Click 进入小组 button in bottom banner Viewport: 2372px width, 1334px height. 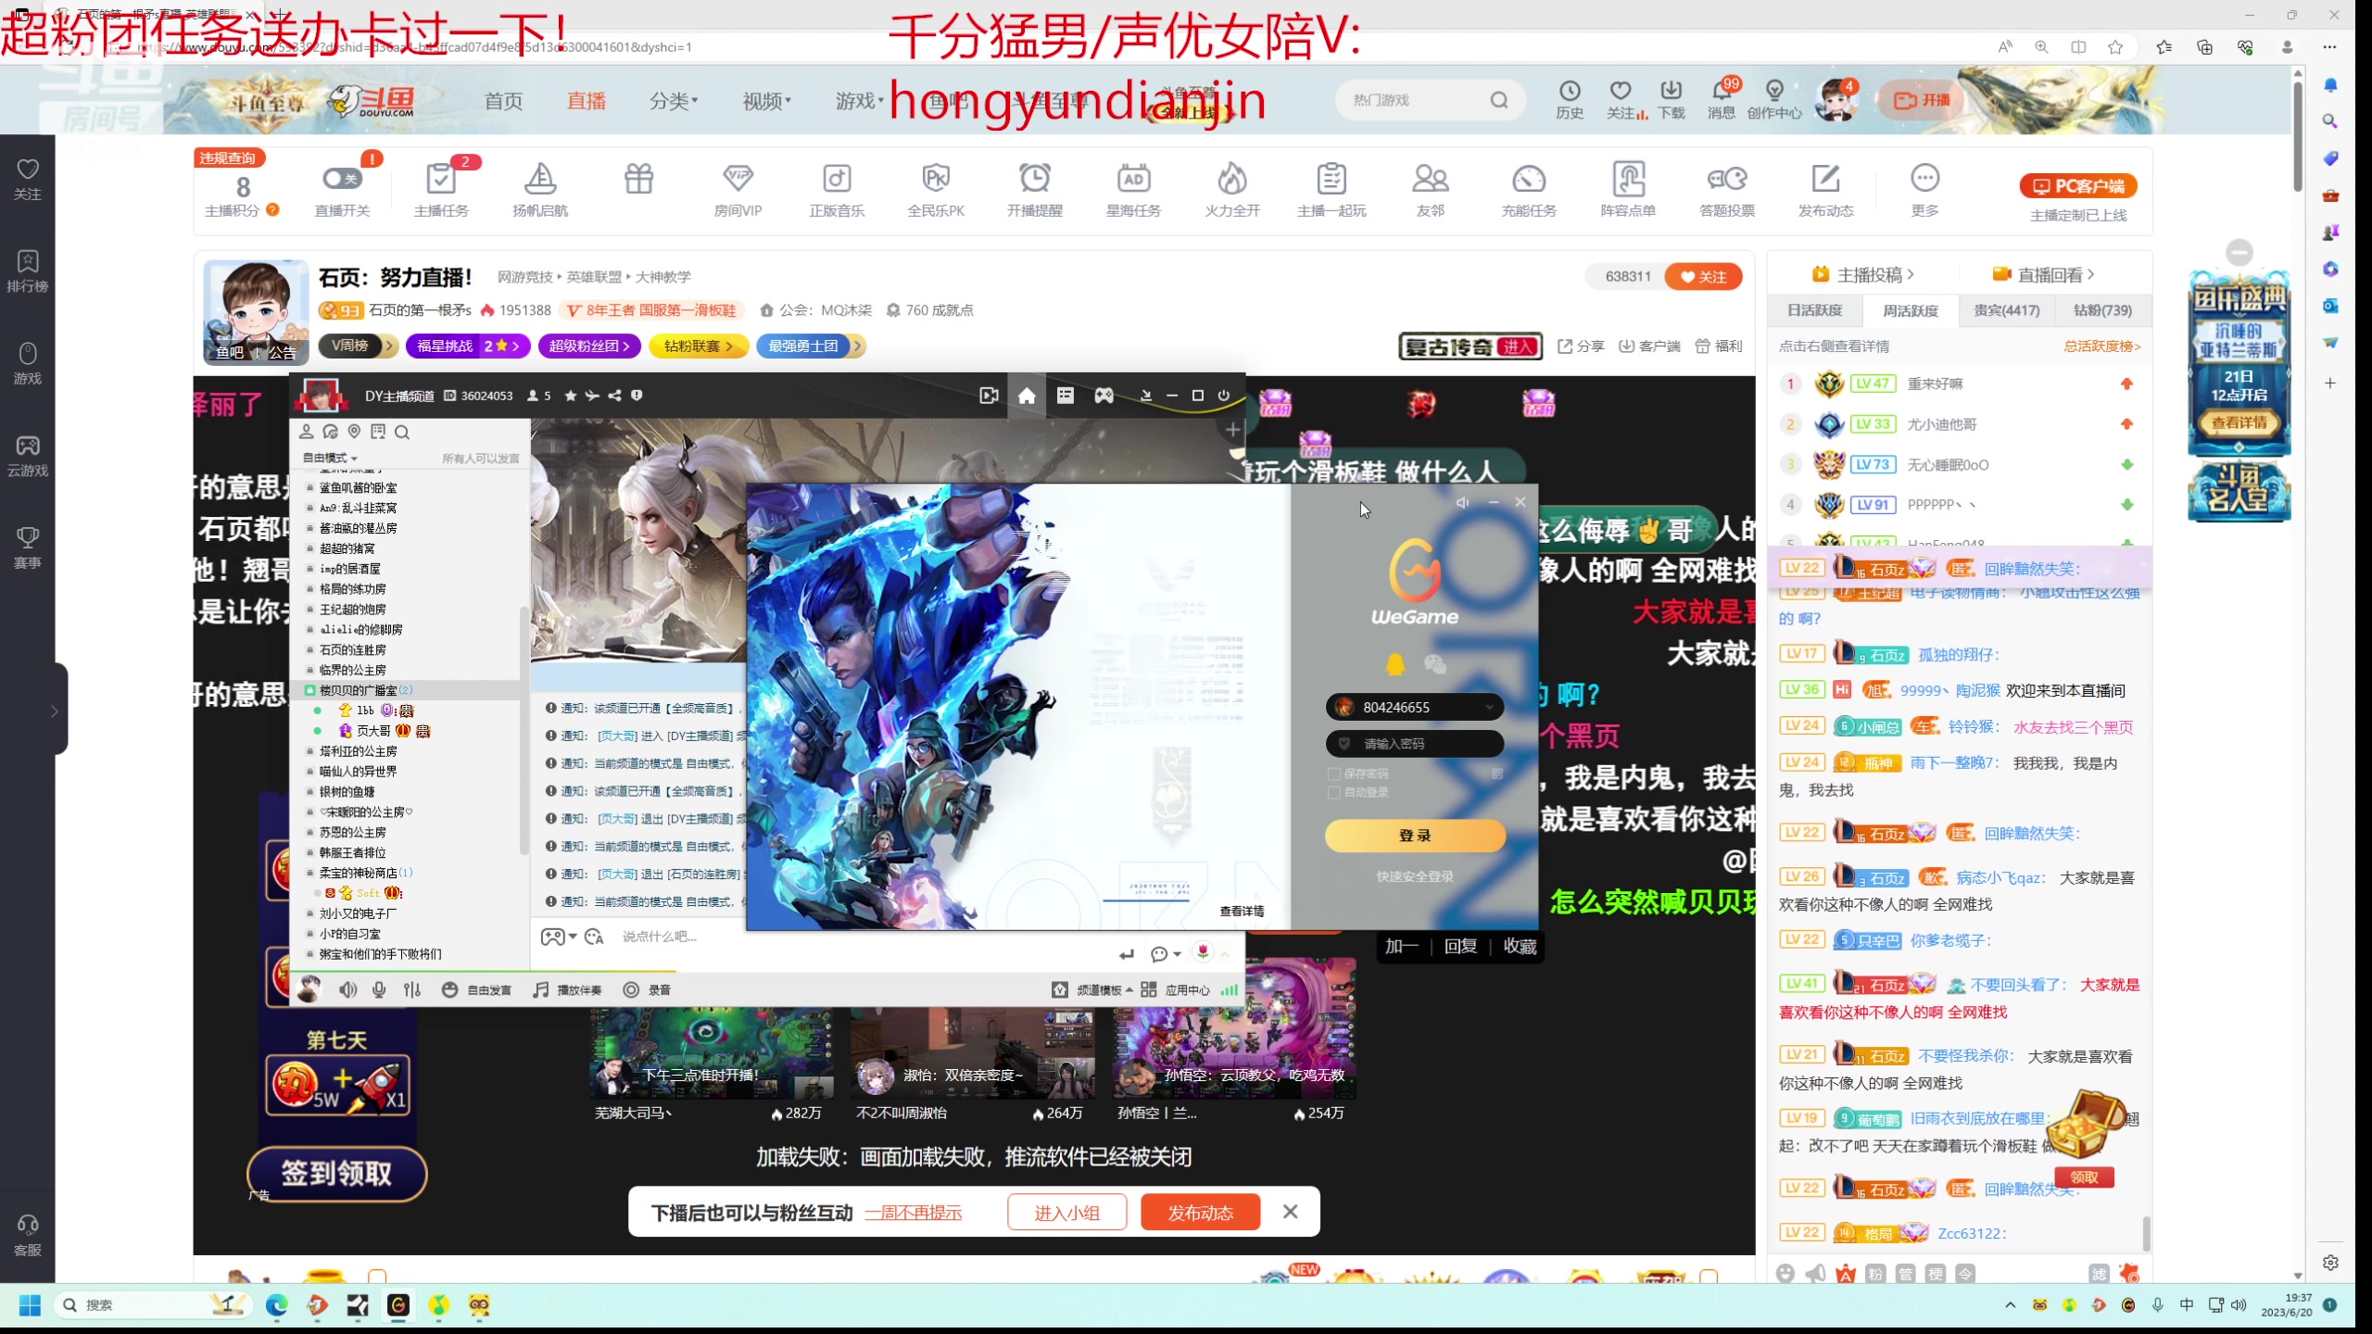tap(1066, 1212)
